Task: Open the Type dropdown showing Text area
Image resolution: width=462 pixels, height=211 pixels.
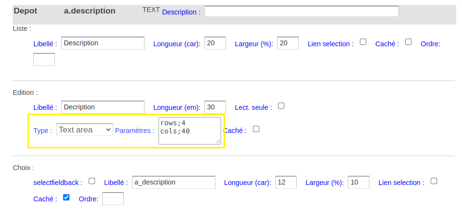Action: pos(85,130)
